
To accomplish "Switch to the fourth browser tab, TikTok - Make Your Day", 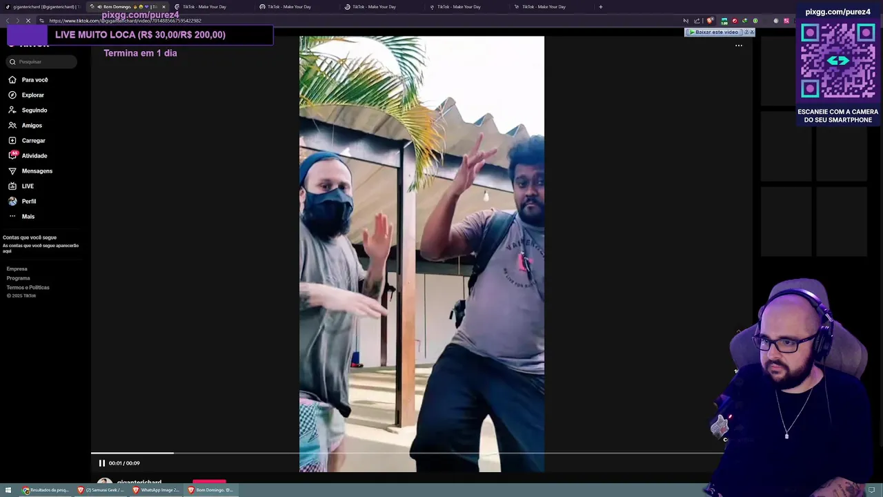I will tap(295, 7).
